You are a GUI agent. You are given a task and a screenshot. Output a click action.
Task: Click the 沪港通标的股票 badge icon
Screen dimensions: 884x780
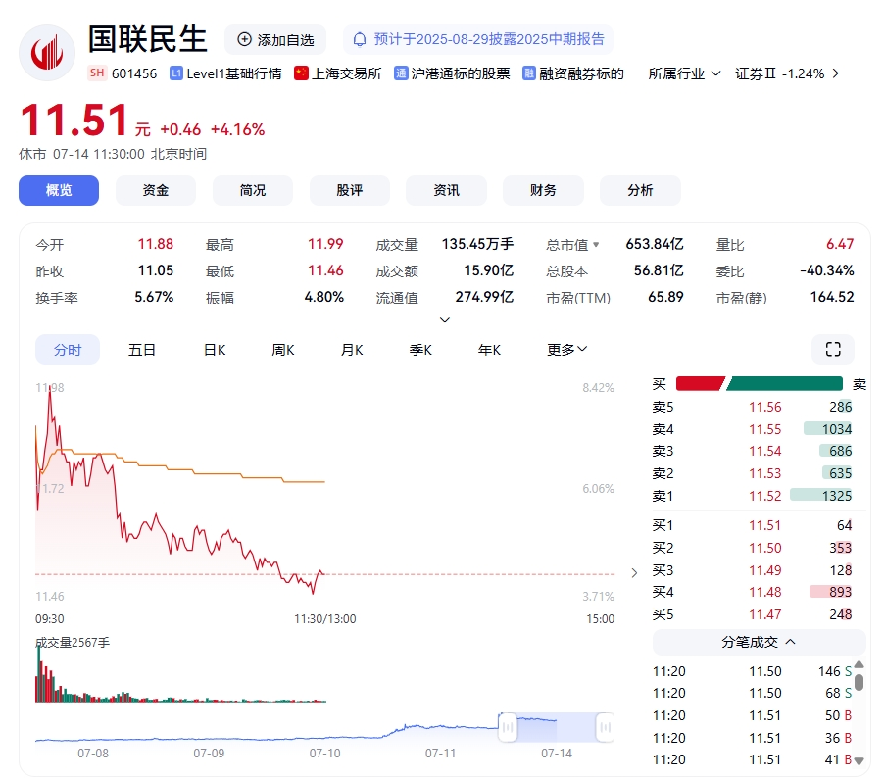tap(402, 73)
